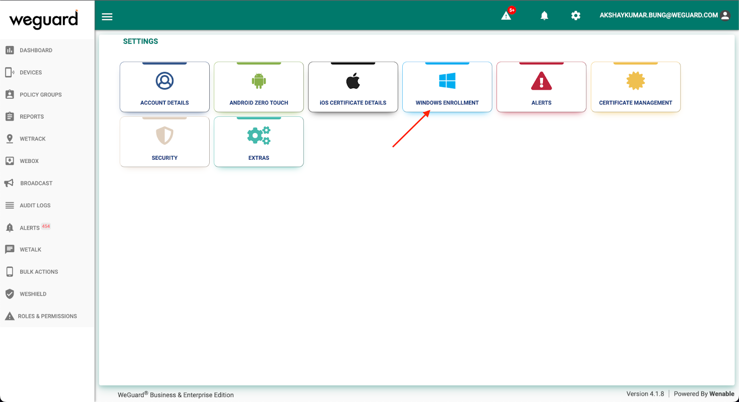
Task: Click the WeBox download box icon
Action: tap(10, 161)
